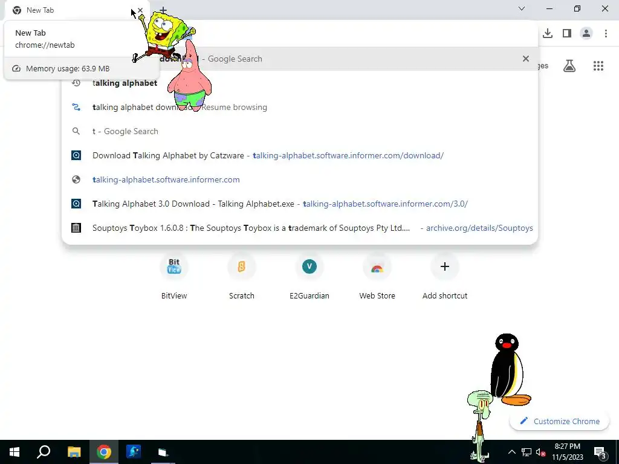The width and height of the screenshot is (619, 464).
Task: Click the blue app icon beside Chrome on taskbar
Action: coord(134,452)
